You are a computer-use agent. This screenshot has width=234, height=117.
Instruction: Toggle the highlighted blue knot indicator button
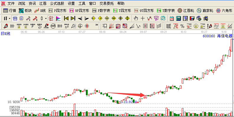[x=15, y=18]
